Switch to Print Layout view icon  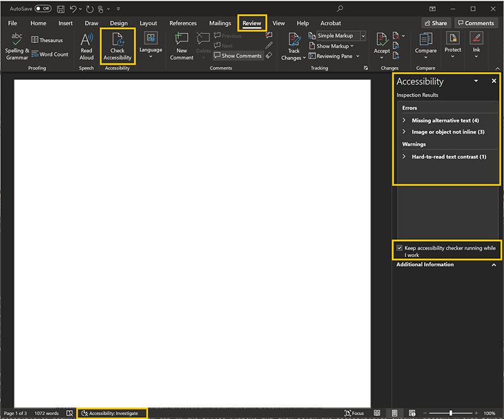pos(395,413)
